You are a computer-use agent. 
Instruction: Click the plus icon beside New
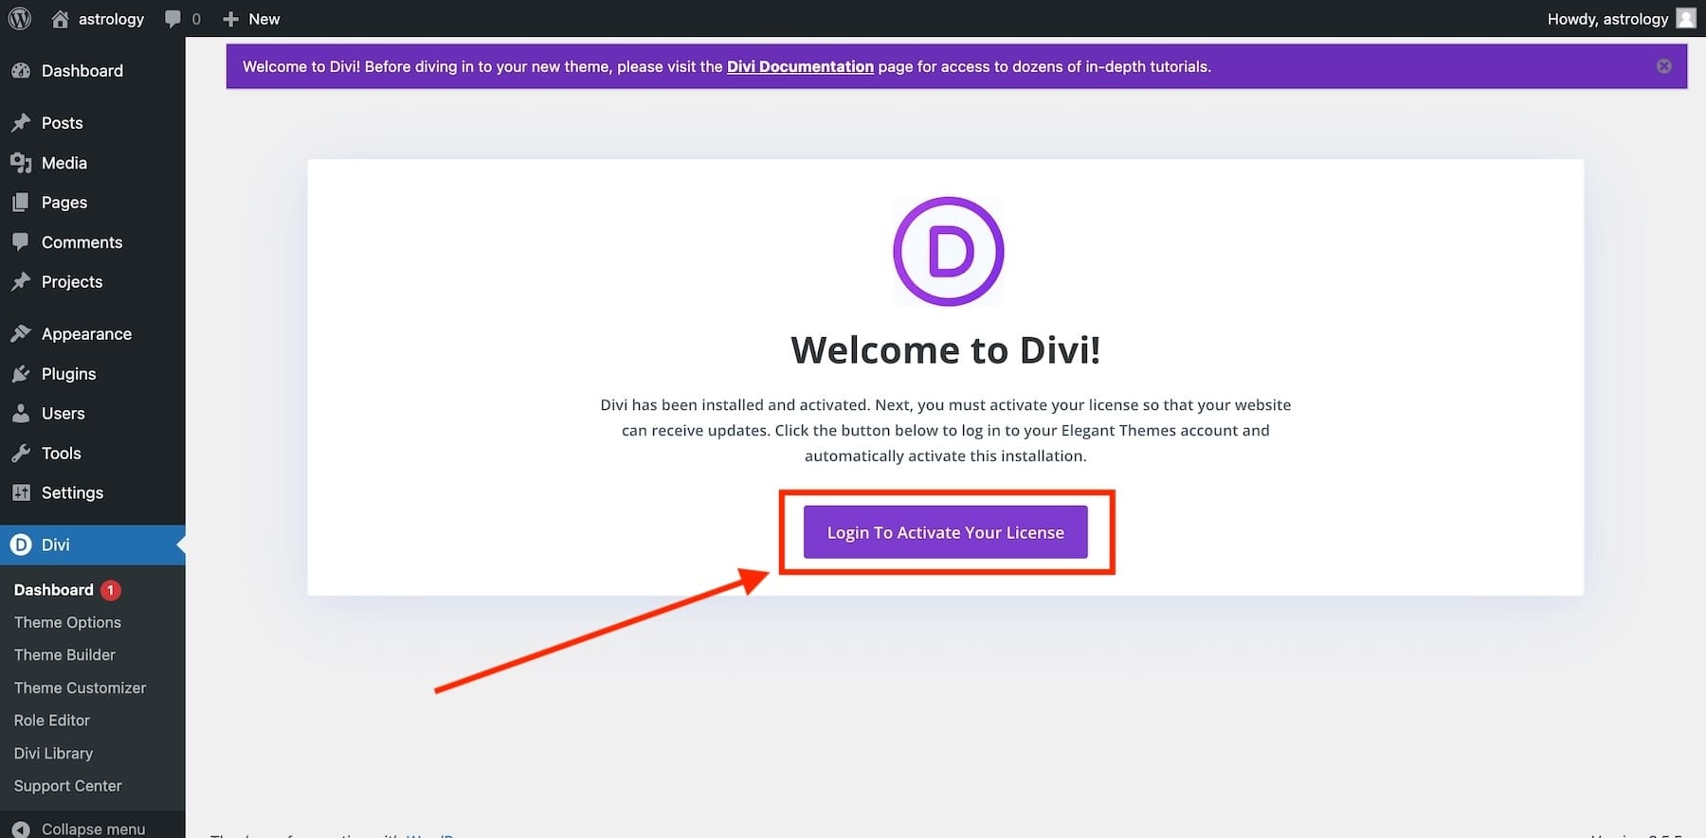[230, 19]
